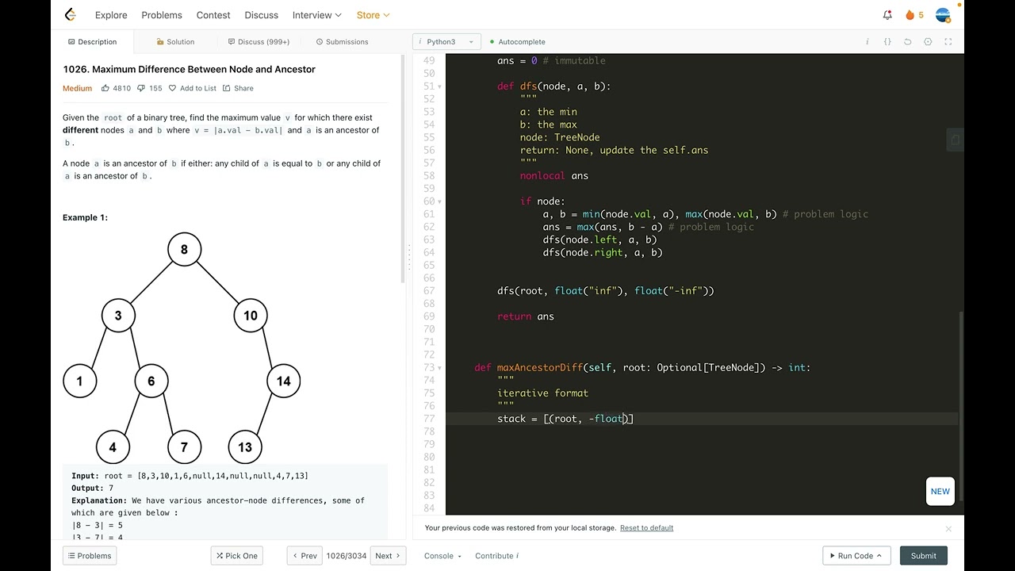
Task: Click the 'Example 1:' heading
Action: click(85, 217)
